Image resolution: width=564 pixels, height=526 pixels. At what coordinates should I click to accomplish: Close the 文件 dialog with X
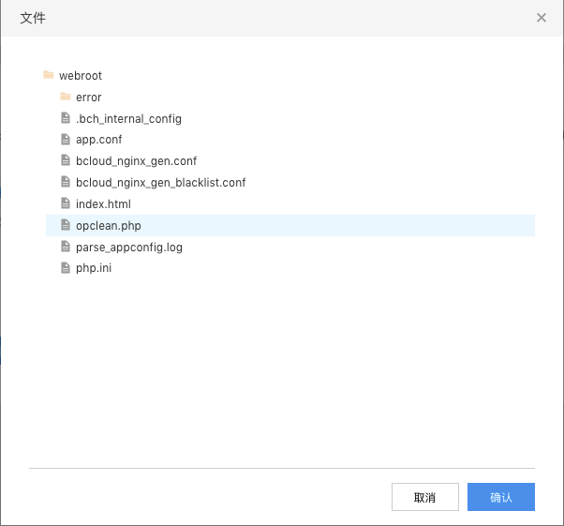coord(542,18)
